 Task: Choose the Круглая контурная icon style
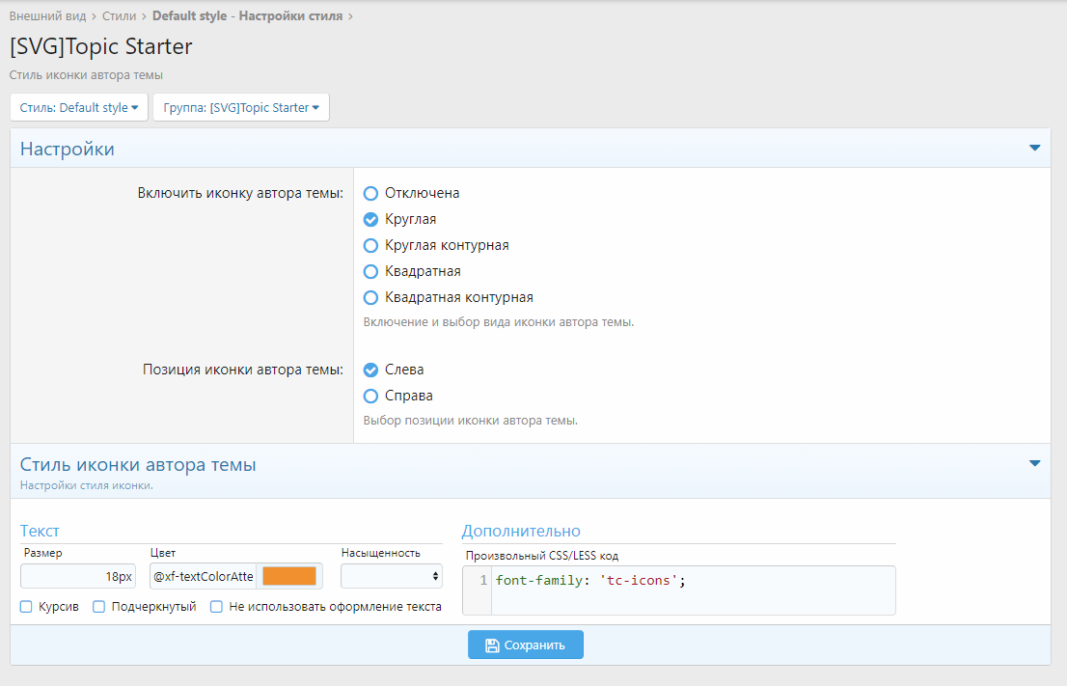tap(370, 245)
